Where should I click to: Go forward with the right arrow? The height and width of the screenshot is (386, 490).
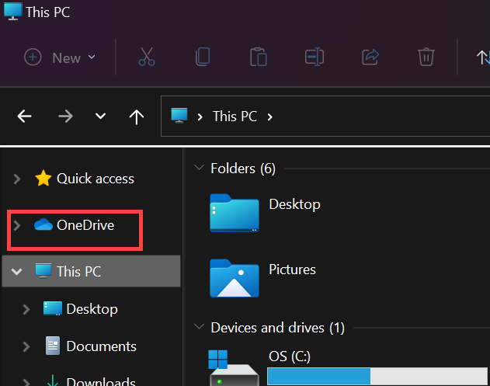[65, 116]
